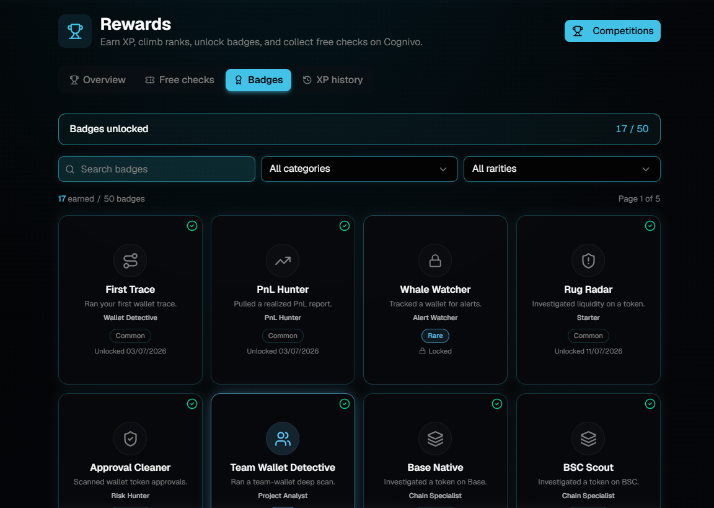Click the 17 / 50 badge count
The image size is (714, 508).
click(x=632, y=129)
